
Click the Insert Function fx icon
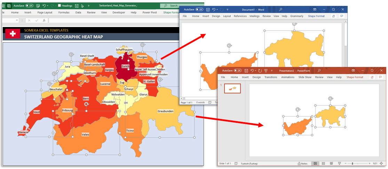pos(44,20)
